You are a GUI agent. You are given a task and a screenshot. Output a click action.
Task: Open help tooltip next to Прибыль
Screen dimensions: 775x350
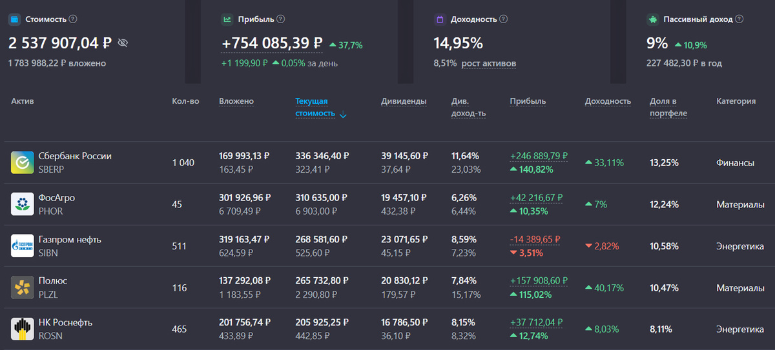click(281, 19)
